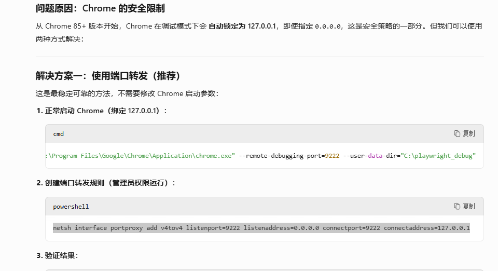Click the text "两种方式解决："
This screenshot has height=271, width=498.
(60, 39)
